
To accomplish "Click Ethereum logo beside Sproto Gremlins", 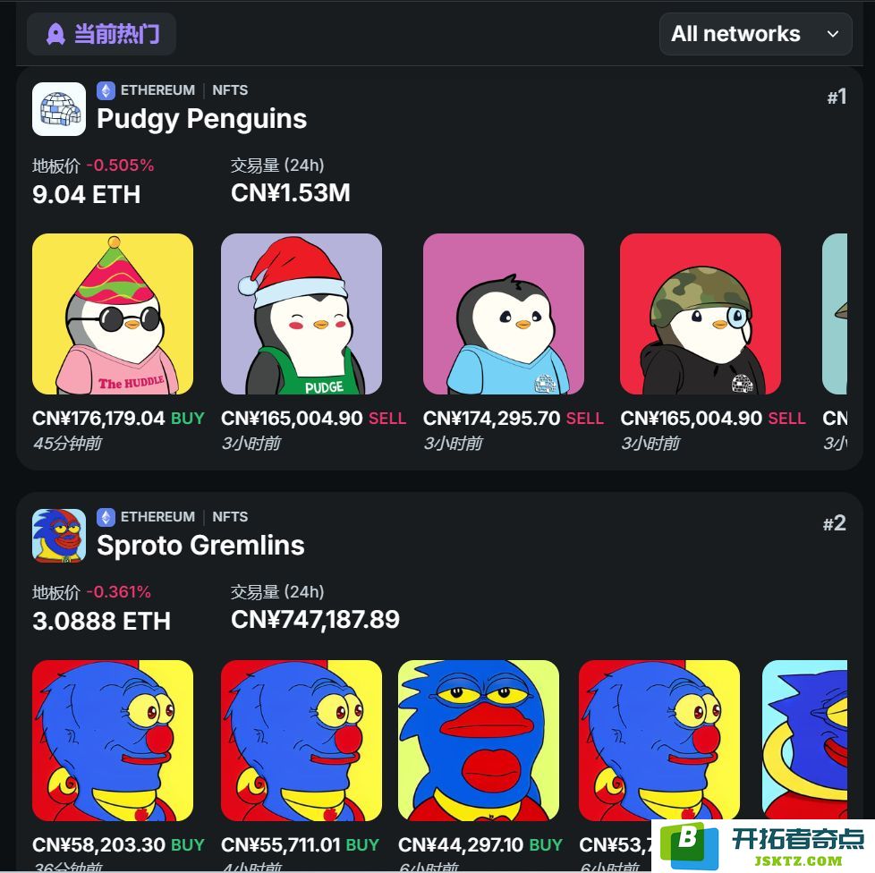I will (106, 517).
